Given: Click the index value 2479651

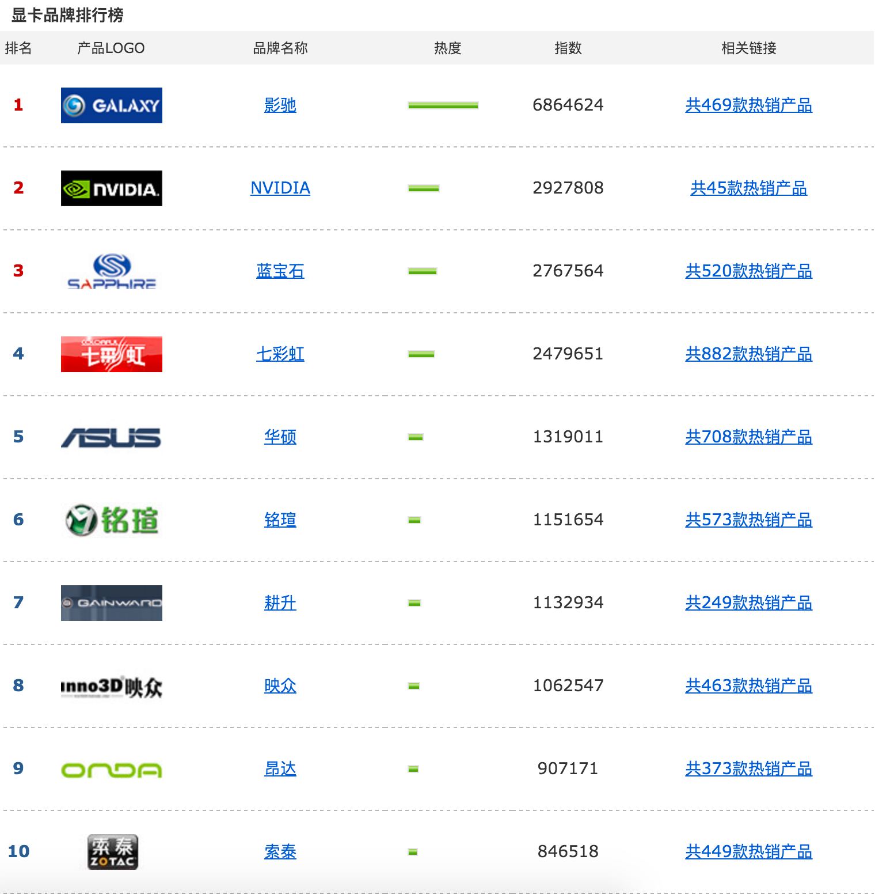Looking at the screenshot, I should (568, 354).
